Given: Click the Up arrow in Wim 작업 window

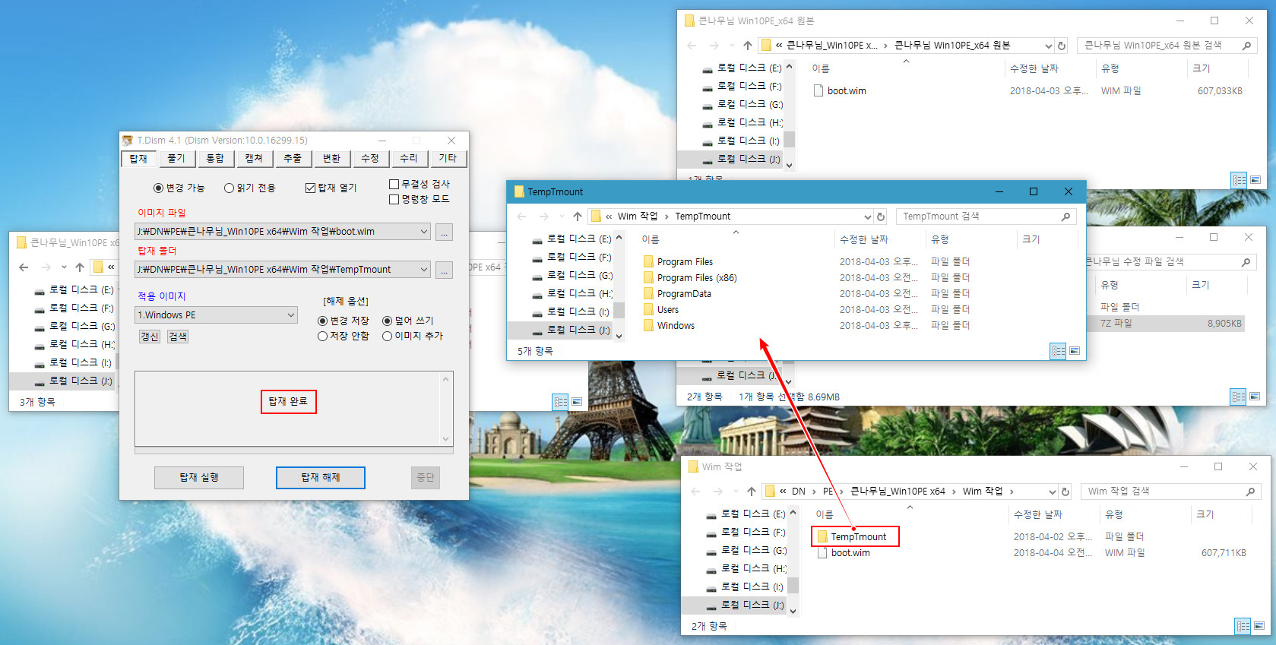Looking at the screenshot, I should tap(752, 492).
